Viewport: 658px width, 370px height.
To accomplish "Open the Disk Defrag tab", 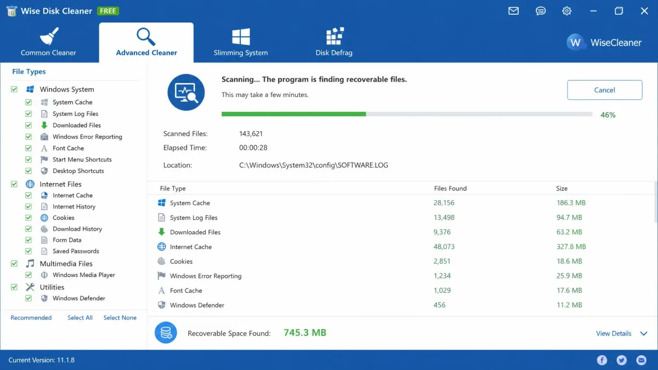I will point(334,42).
